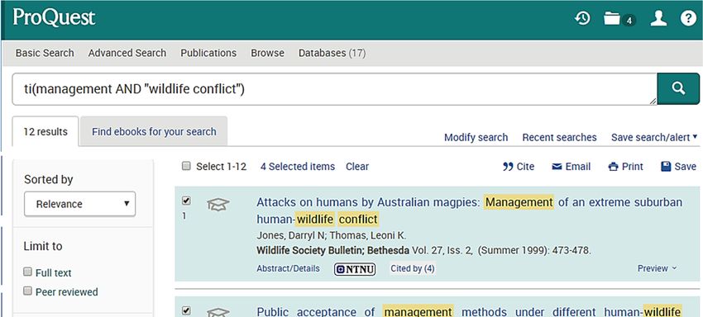Open the Attacks on humans by Australian magpies title
The height and width of the screenshot is (317, 703).
click(470, 211)
